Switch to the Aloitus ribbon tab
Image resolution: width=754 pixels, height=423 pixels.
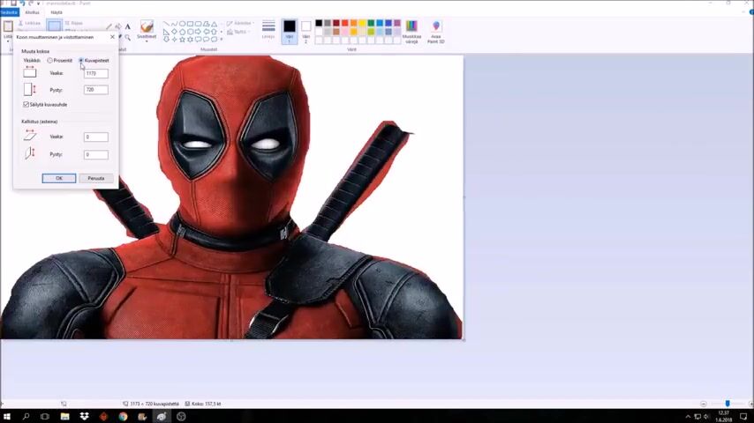(x=32, y=12)
